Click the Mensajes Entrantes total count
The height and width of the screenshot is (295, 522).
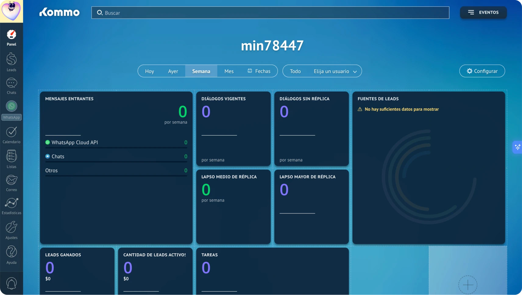pos(183,111)
